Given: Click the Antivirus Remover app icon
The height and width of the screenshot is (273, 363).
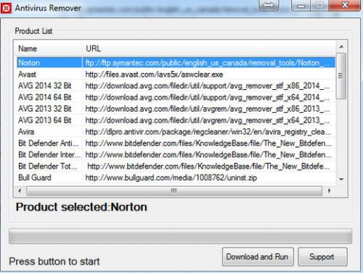Looking at the screenshot, I should (x=6, y=8).
